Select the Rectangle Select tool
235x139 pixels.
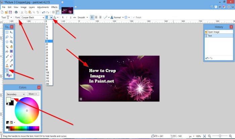[7, 32]
